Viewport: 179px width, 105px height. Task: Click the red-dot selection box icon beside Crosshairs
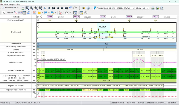(16, 13)
